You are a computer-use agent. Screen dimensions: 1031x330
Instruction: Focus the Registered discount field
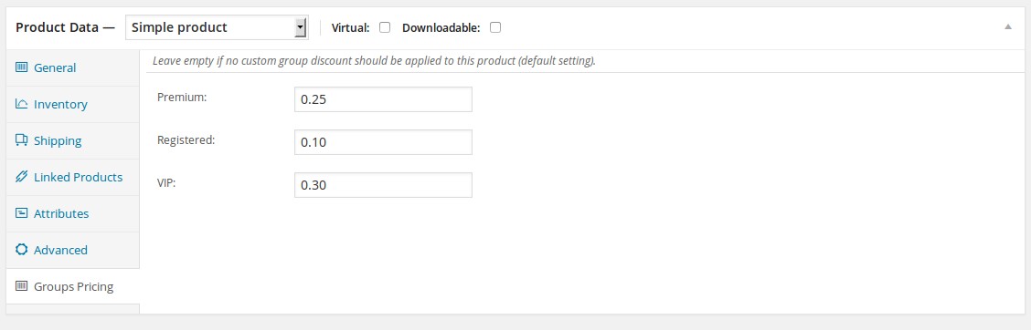tap(383, 142)
